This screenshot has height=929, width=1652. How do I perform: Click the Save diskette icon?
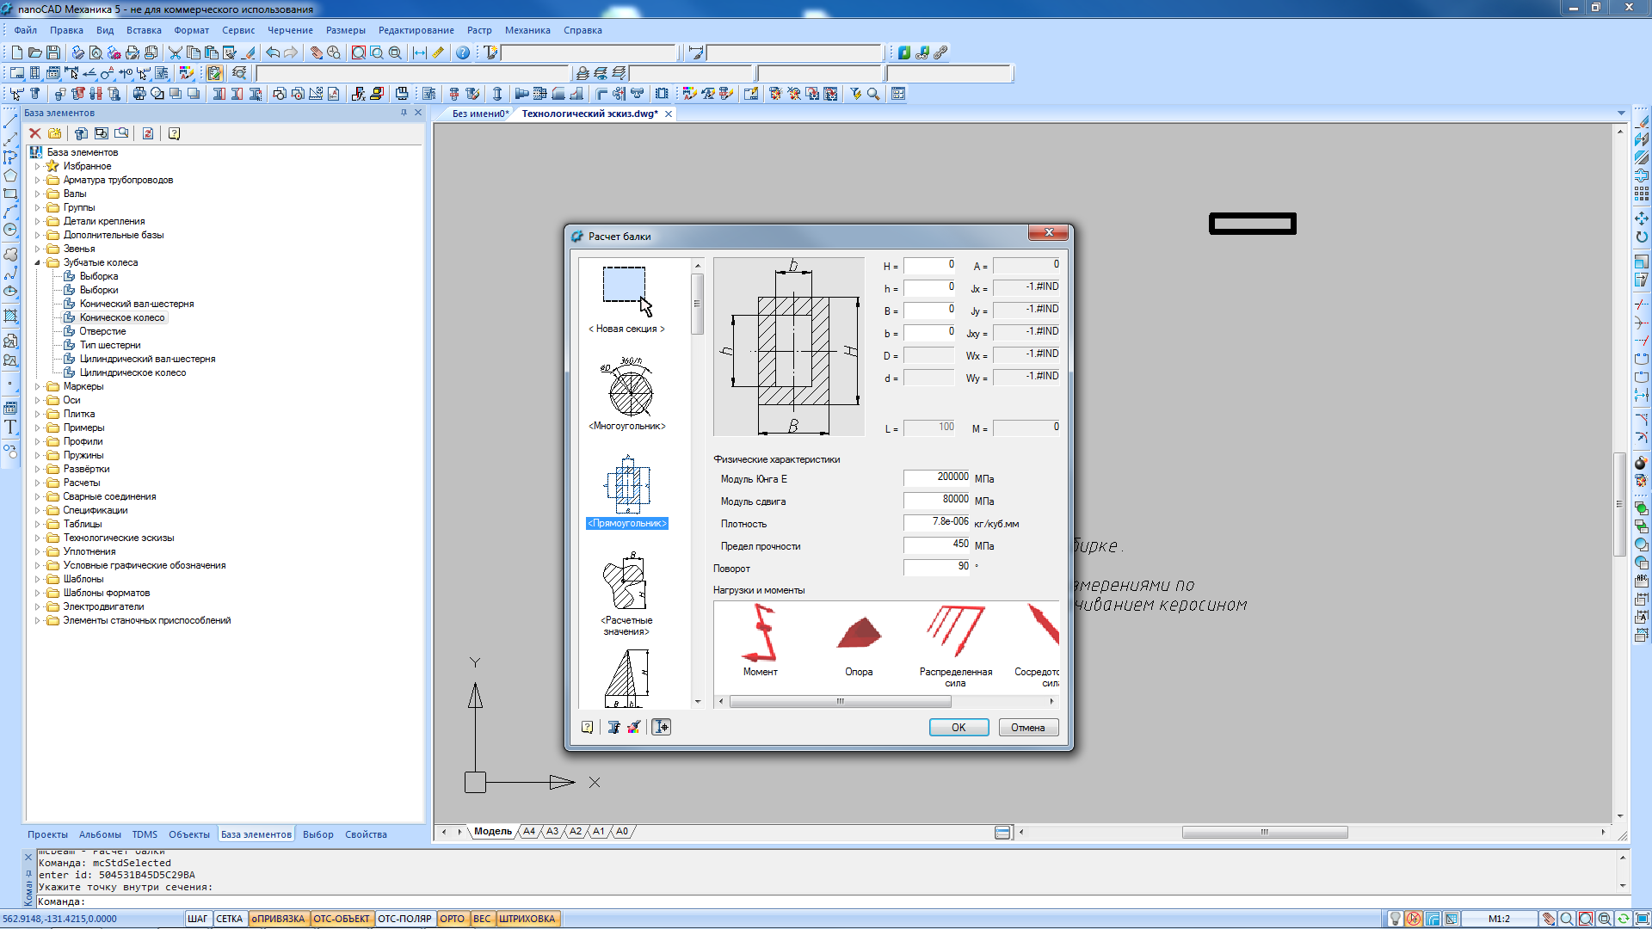[x=53, y=52]
